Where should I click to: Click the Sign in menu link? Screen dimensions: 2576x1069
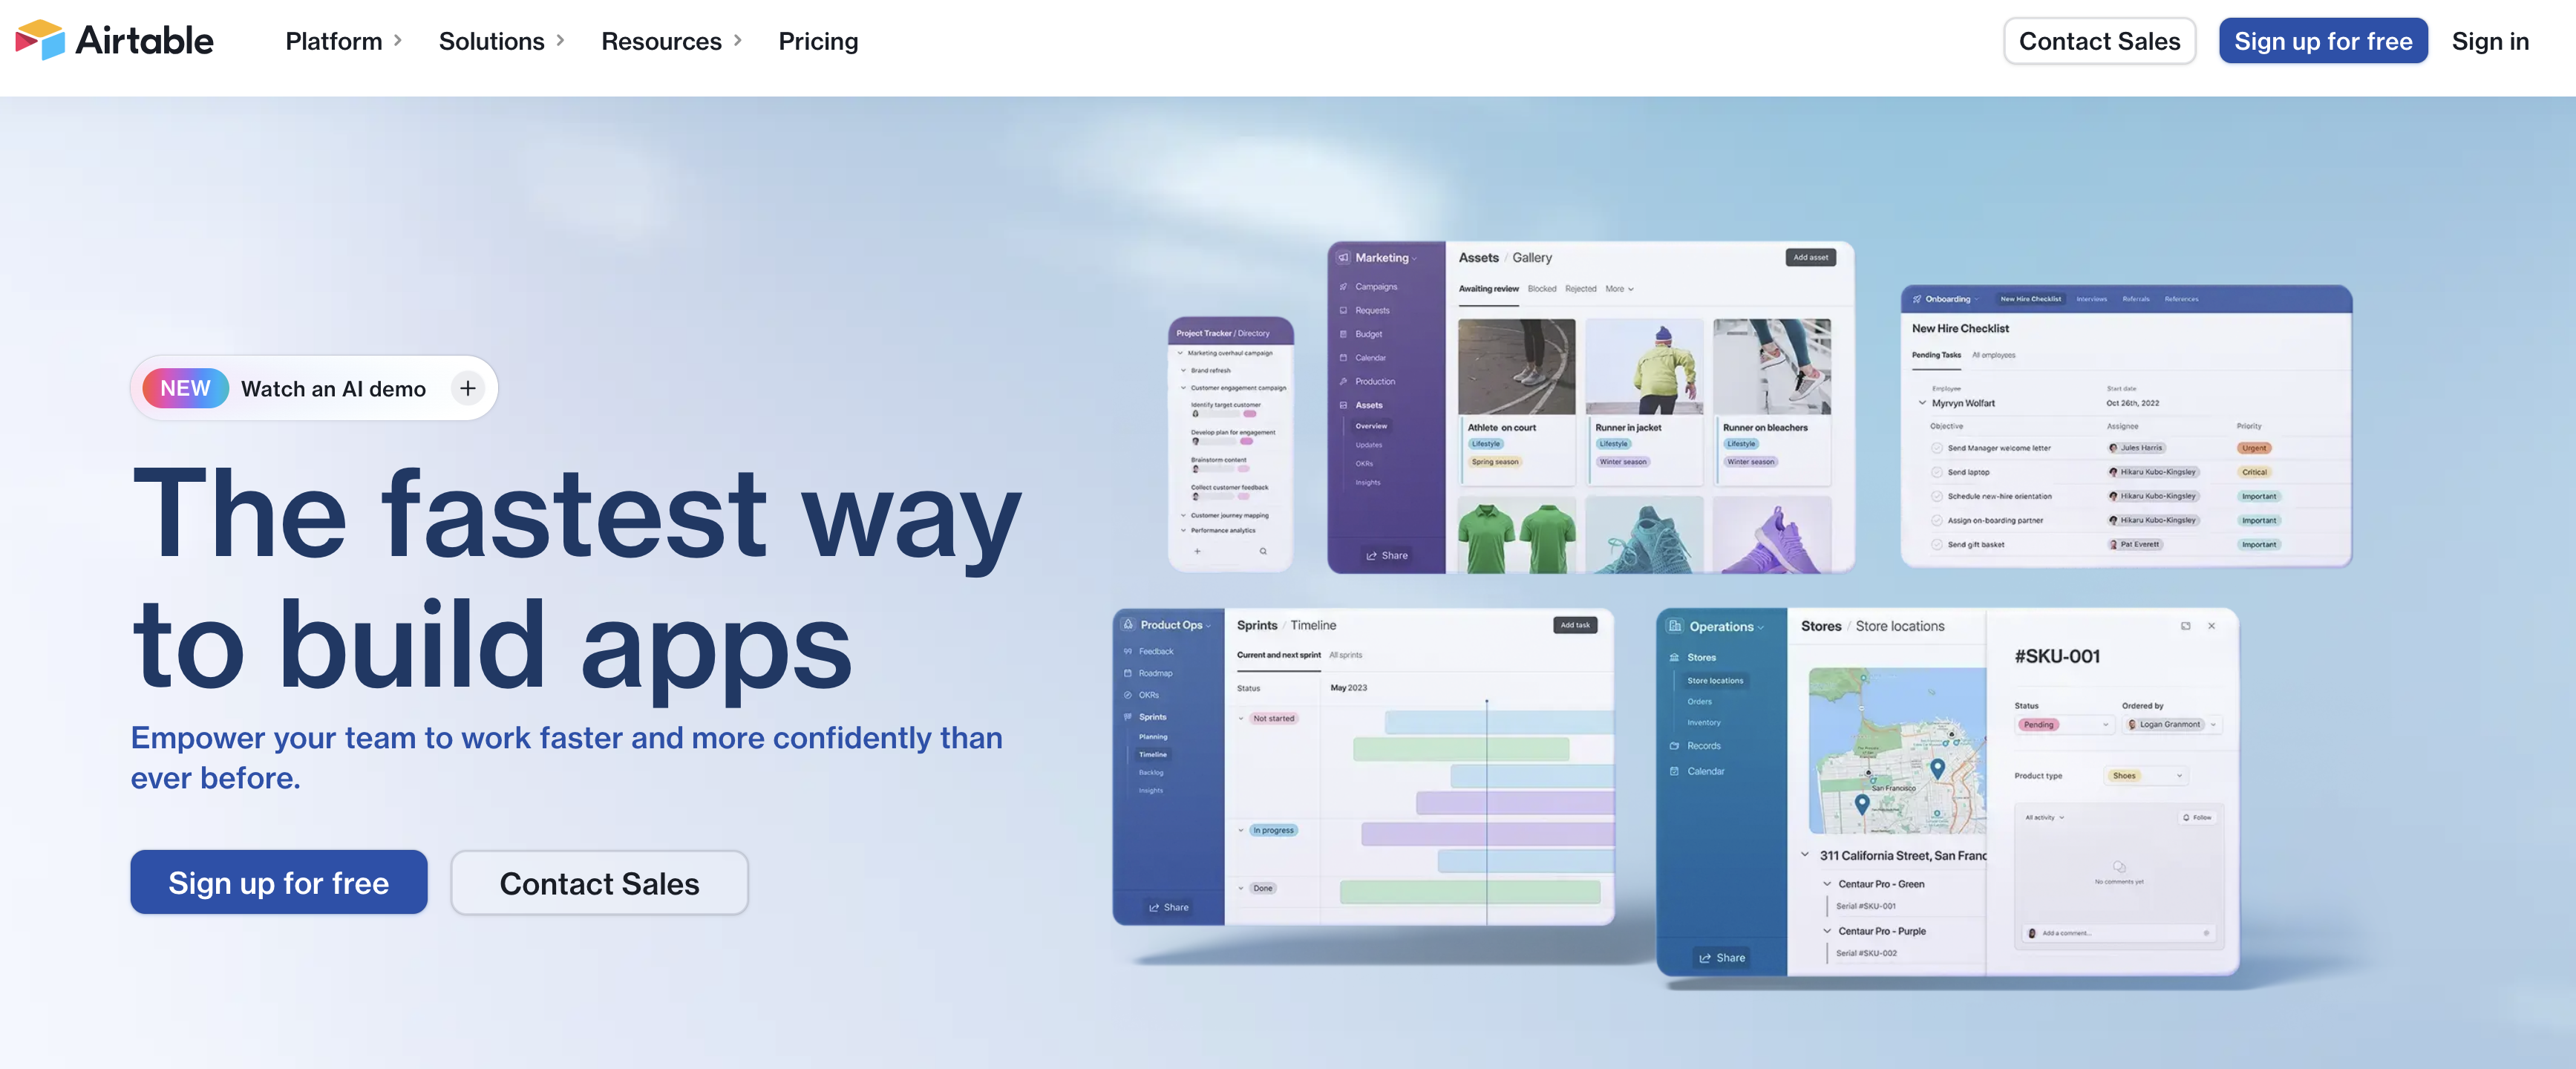point(2491,39)
